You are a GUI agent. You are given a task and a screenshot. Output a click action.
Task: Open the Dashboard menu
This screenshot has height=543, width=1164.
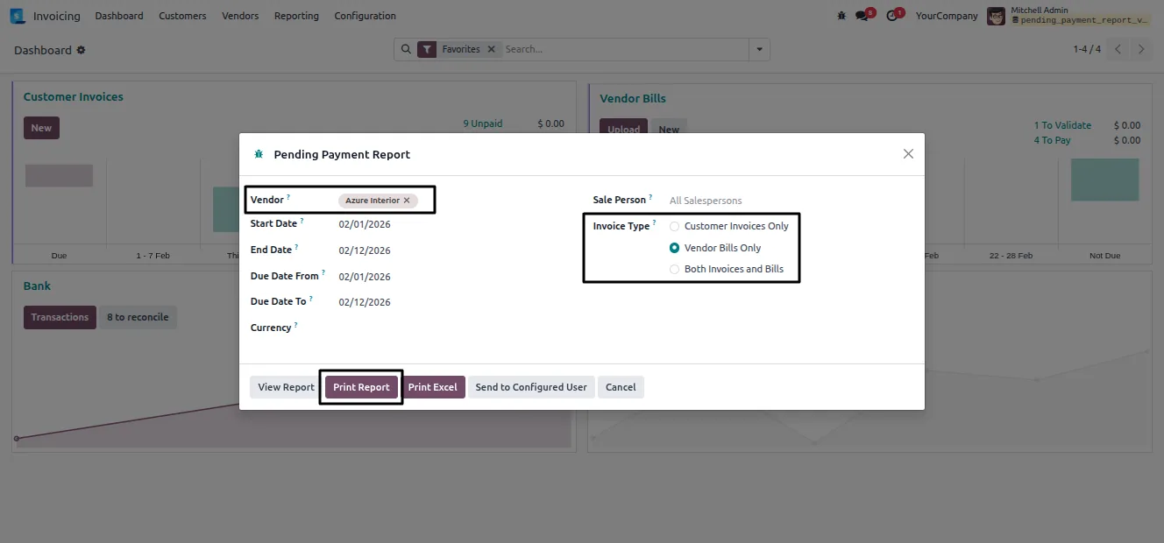(x=119, y=16)
